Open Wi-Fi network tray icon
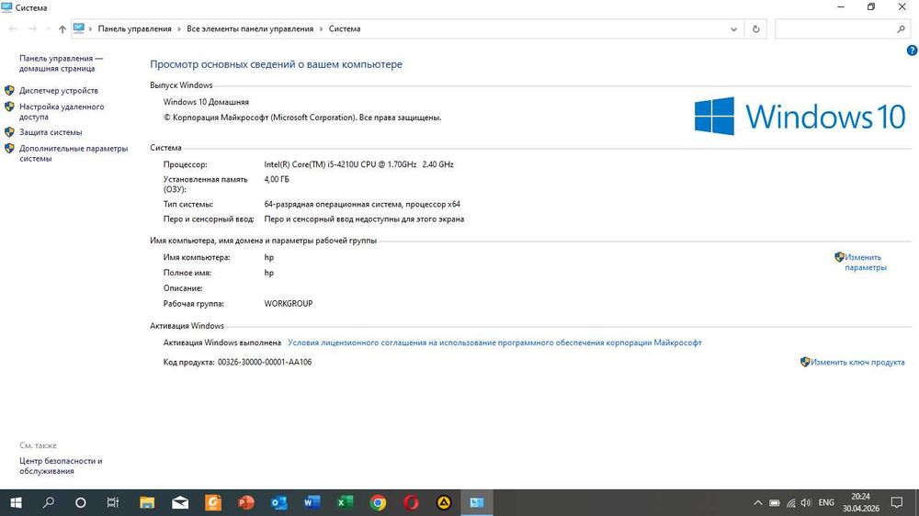The image size is (919, 516). coord(790,502)
